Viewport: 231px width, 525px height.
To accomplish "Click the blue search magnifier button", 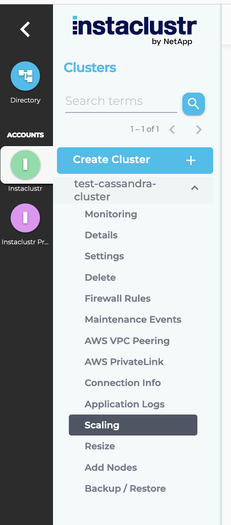I will click(193, 104).
